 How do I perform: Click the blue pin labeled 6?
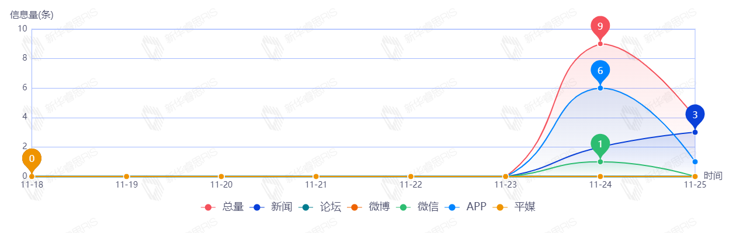click(x=600, y=70)
